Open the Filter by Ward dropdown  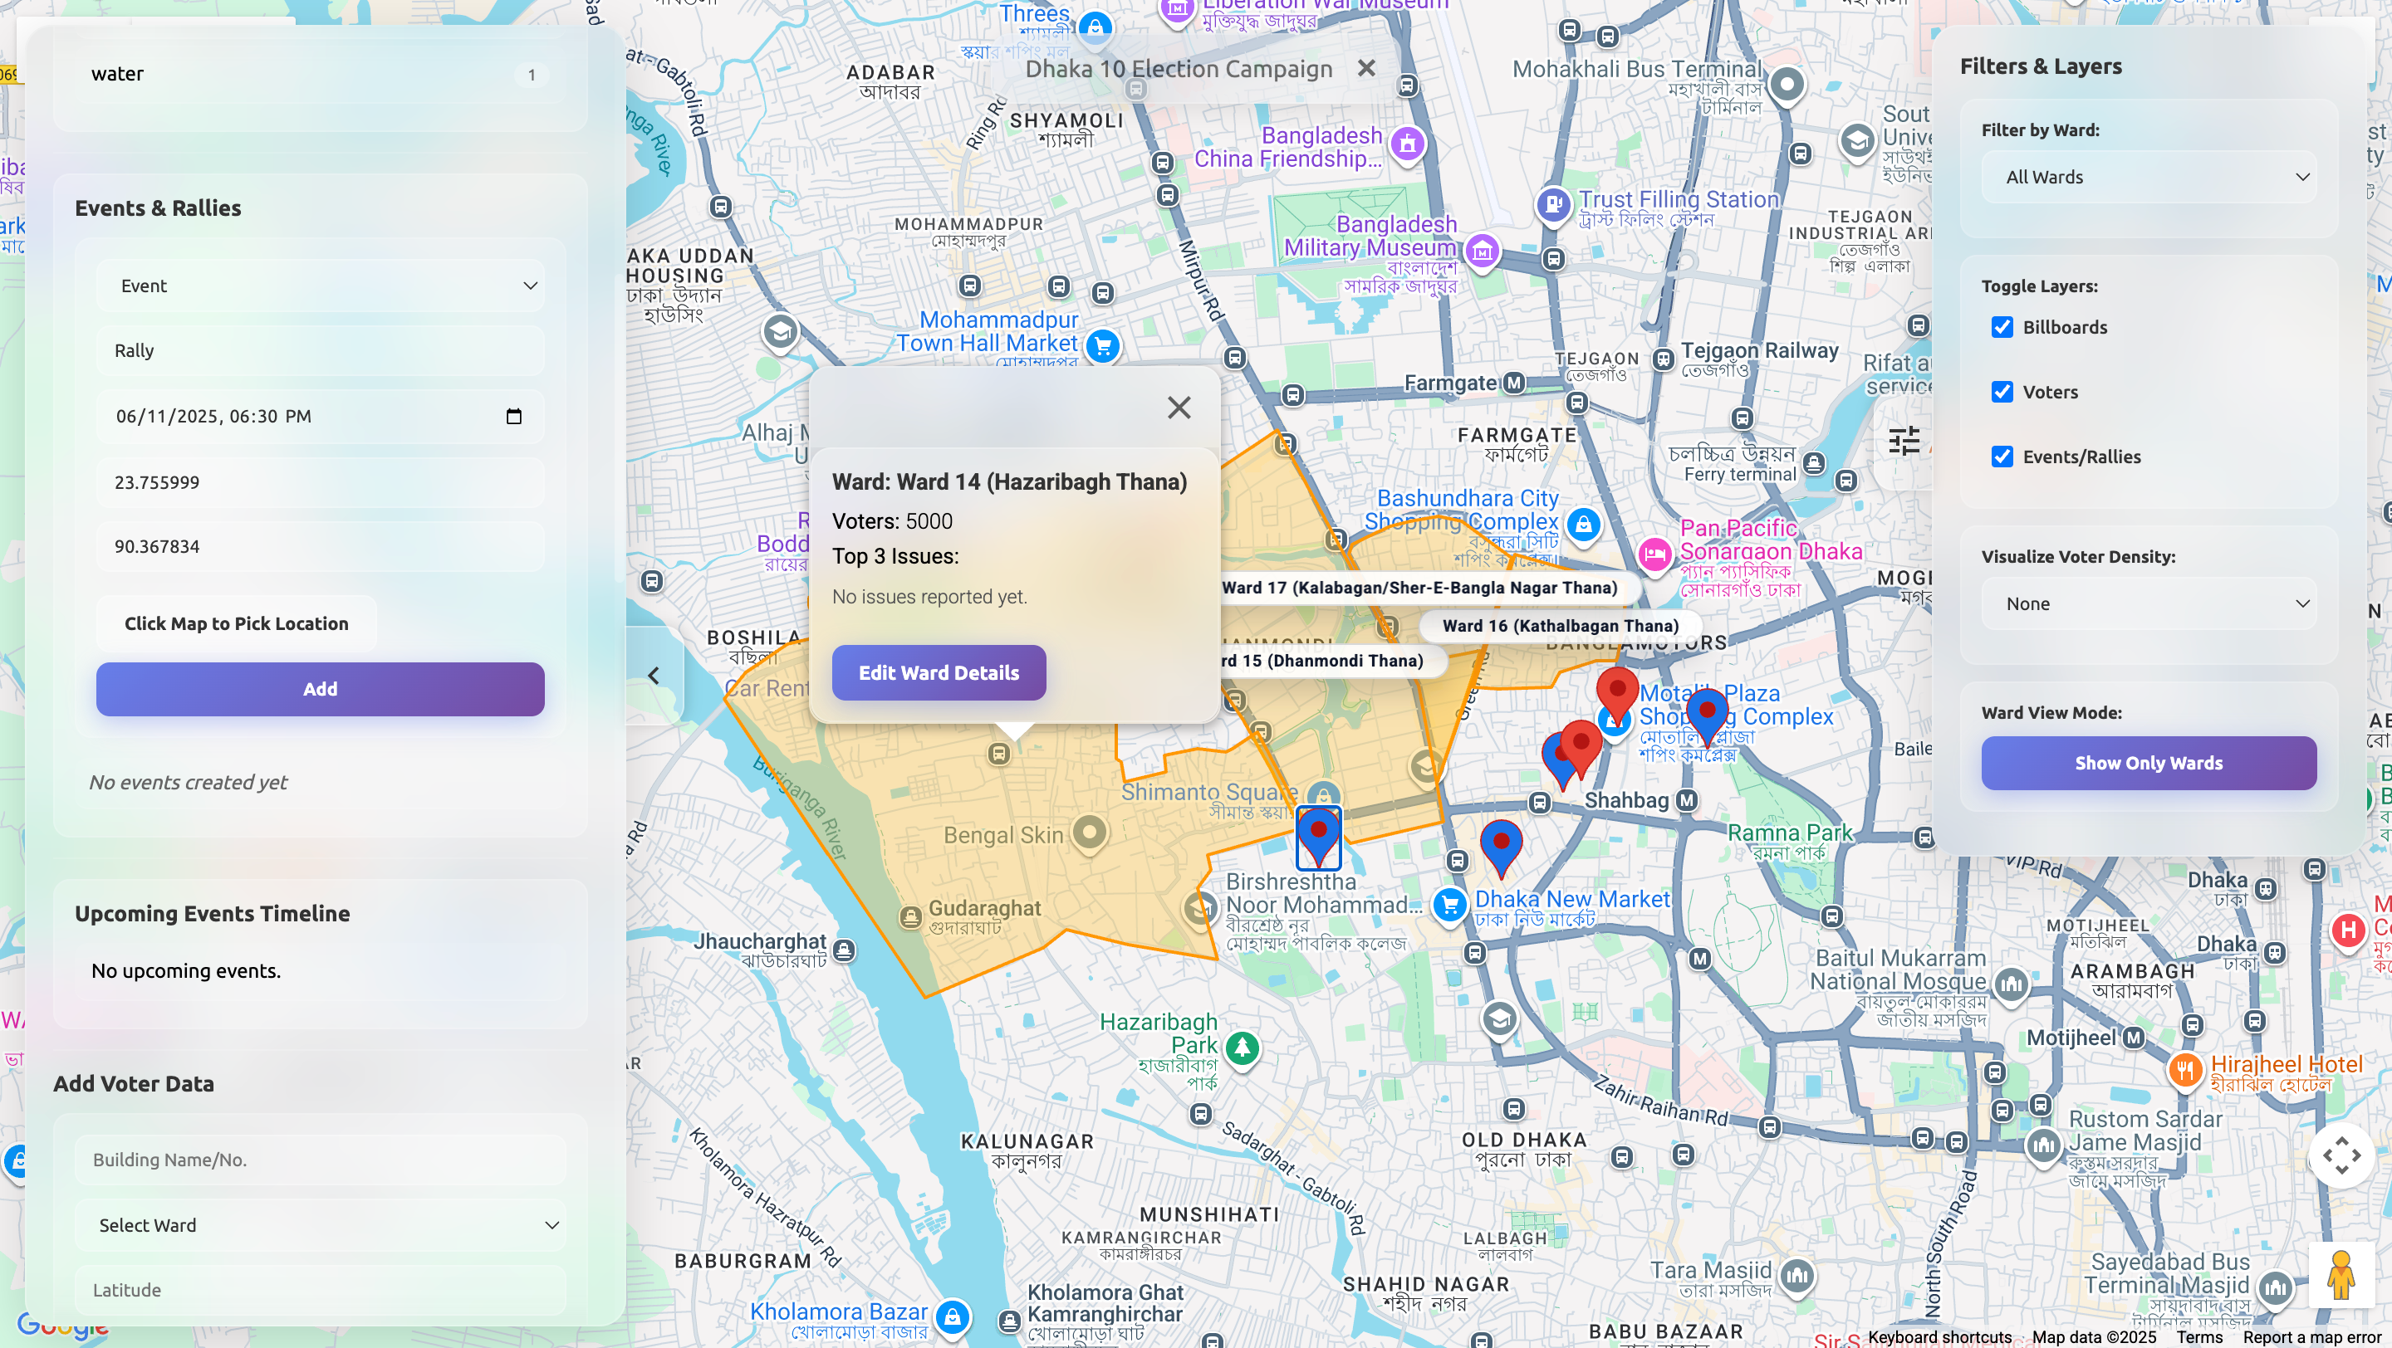(x=2148, y=177)
